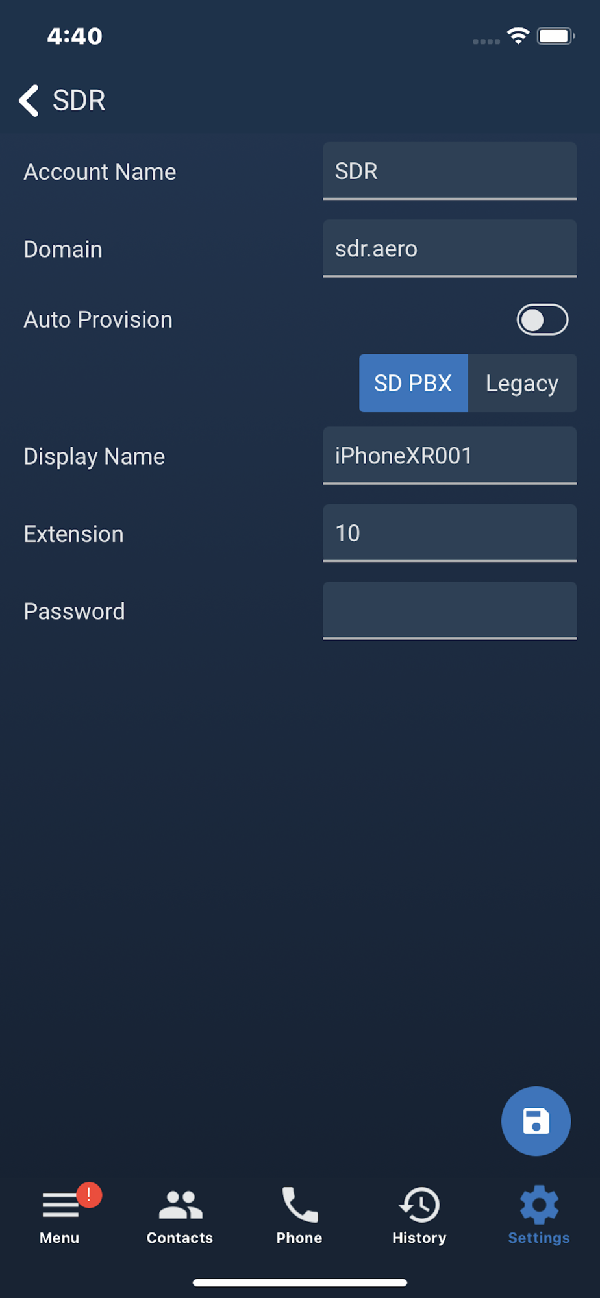Select the Settings gear icon
The width and height of the screenshot is (600, 1298).
coord(539,1205)
